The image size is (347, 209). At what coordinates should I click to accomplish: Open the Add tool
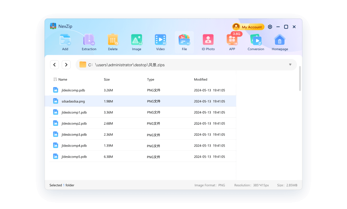[65, 42]
